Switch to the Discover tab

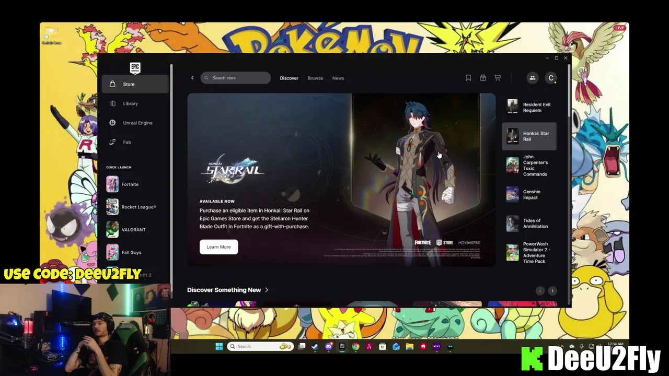(289, 78)
